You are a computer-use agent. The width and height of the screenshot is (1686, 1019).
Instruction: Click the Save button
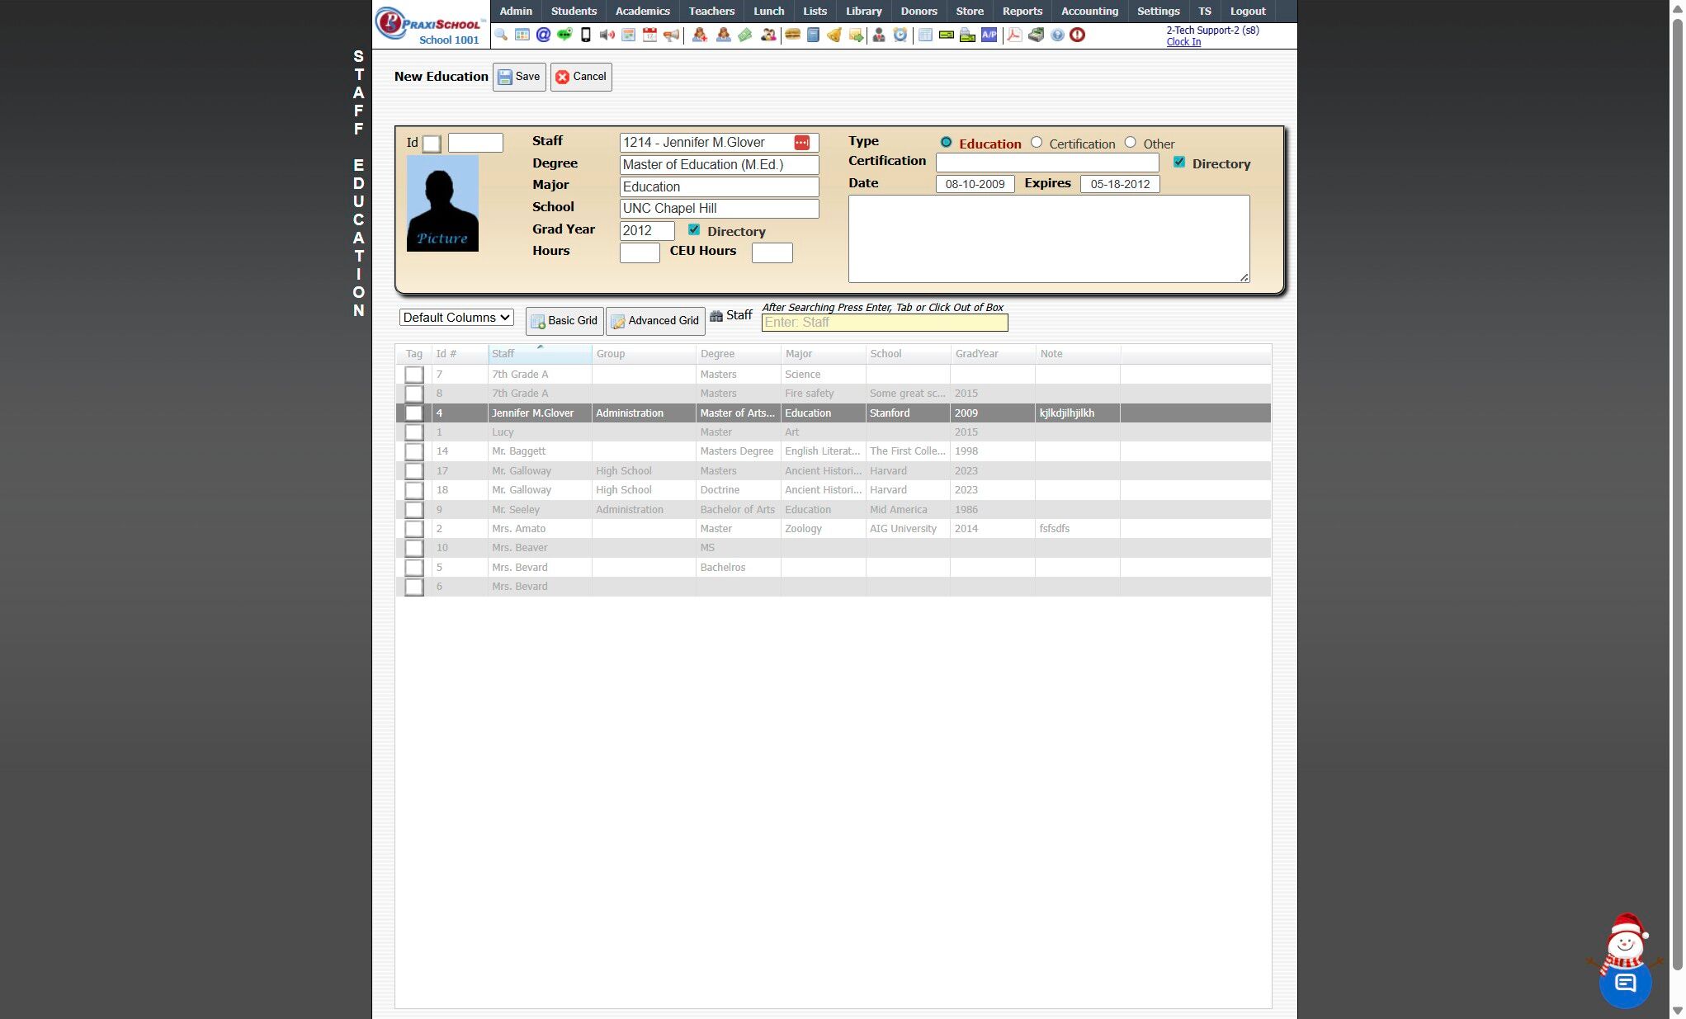[x=519, y=77]
